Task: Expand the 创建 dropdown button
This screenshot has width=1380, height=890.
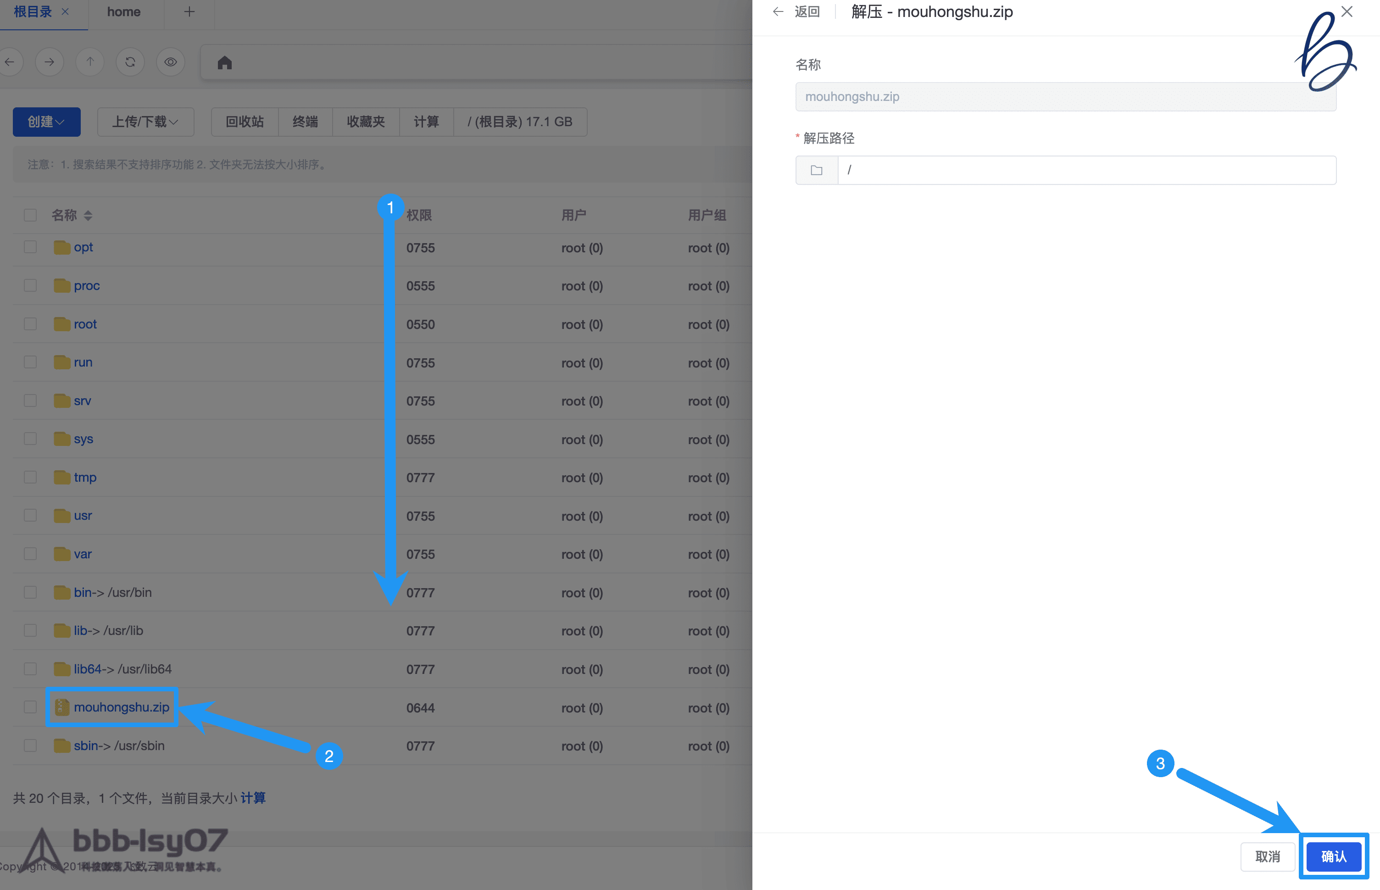Action: point(46,122)
